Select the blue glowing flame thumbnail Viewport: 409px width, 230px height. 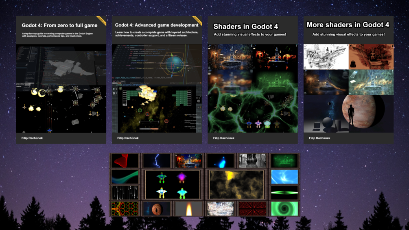[x=221, y=160]
